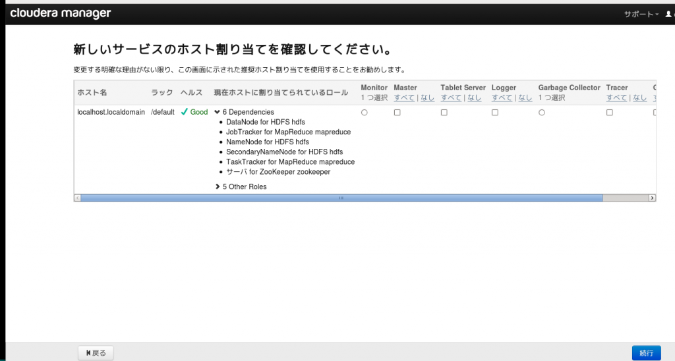This screenshot has width=675, height=361.
Task: Click the Monitor column header
Action: coord(374,88)
